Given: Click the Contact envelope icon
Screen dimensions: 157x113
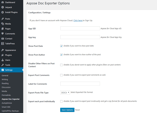Looking at the screenshot, I should coord(2,39).
